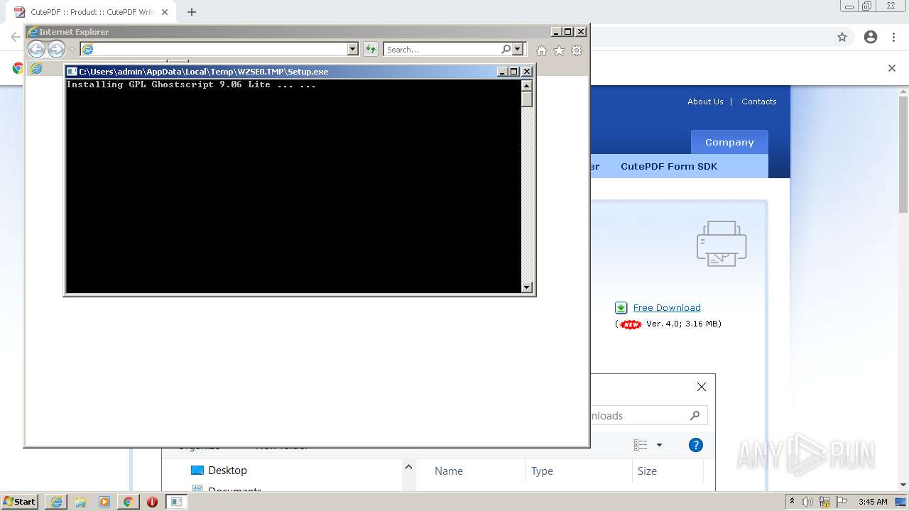Open the Chrome profile avatar
The width and height of the screenshot is (909, 511).
point(871,37)
